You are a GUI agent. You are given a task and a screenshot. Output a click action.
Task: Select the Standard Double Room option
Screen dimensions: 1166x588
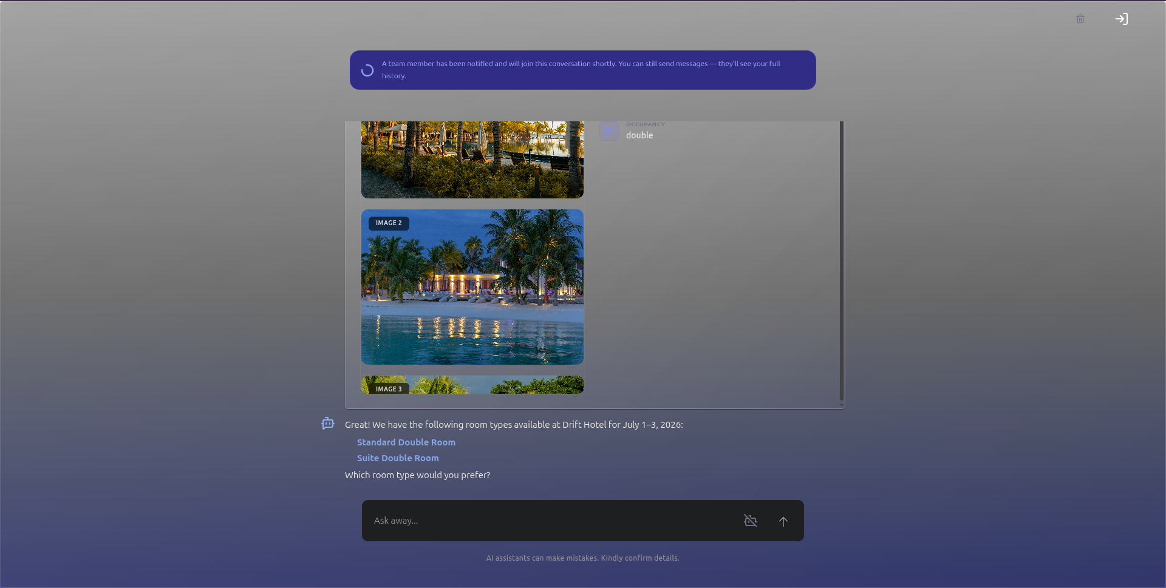[406, 442]
